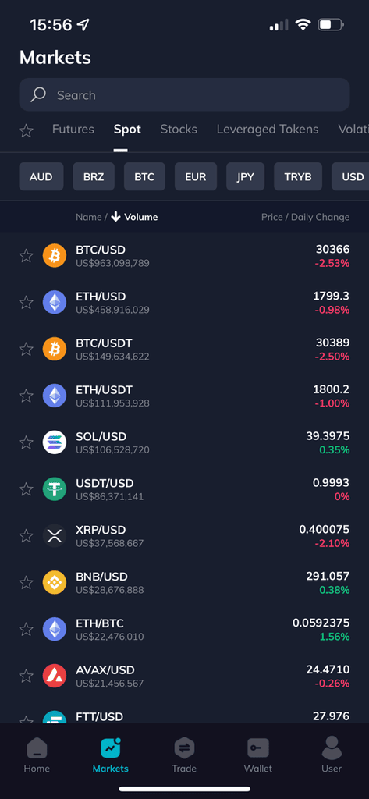This screenshot has height=799, width=369.
Task: Filter by the TRYB quote currency
Action: point(298,177)
